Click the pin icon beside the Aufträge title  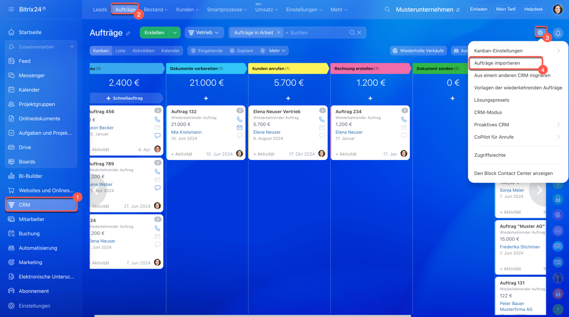pos(128,33)
